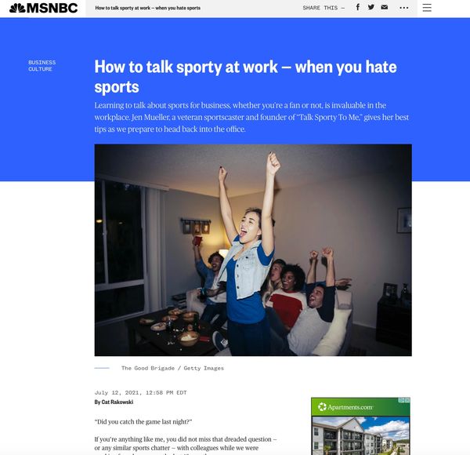
Task: Open the hero photo of cheering friends
Action: (253, 250)
